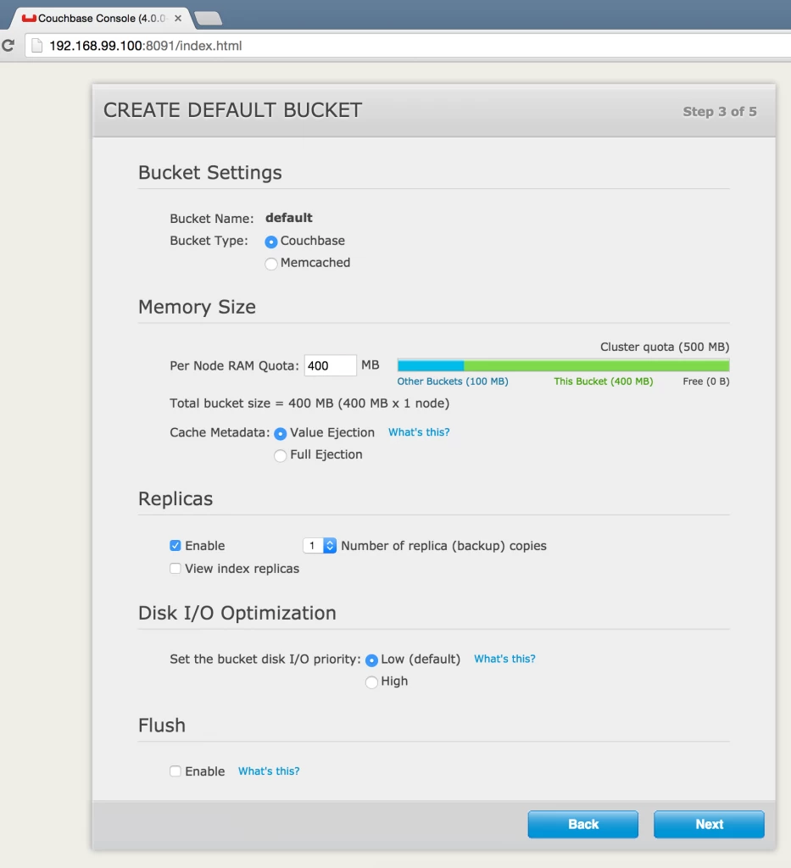
Task: Open the Cache Metadata "What's this?" link
Action: [419, 432]
